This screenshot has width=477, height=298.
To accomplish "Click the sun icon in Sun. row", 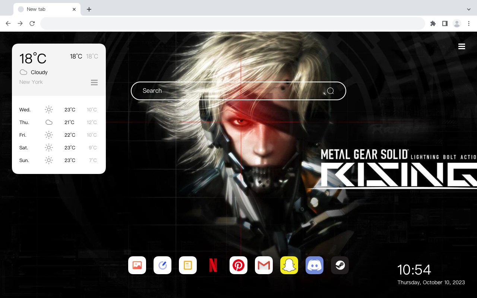I will pyautogui.click(x=49, y=160).
